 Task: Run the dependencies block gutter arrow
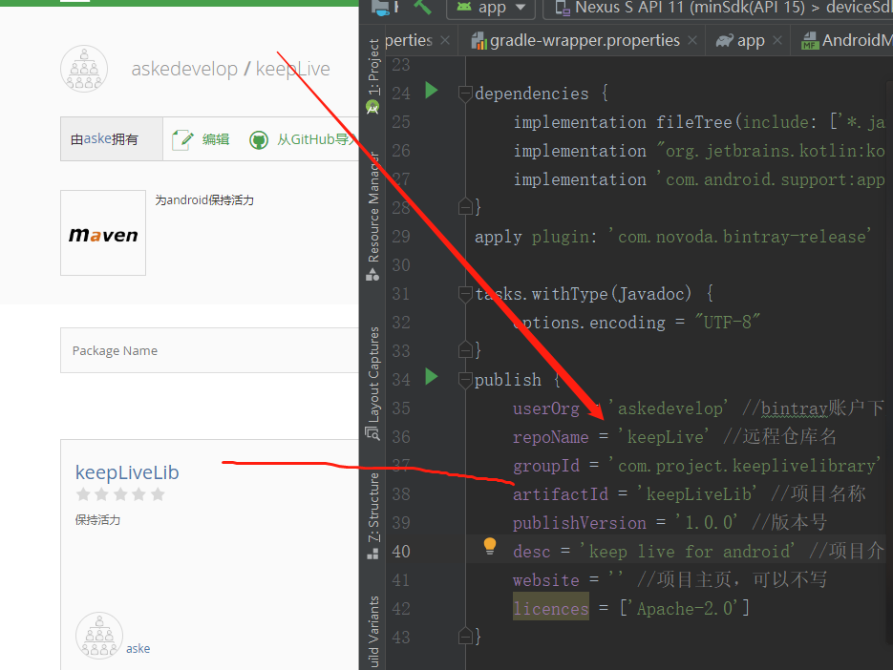point(432,91)
